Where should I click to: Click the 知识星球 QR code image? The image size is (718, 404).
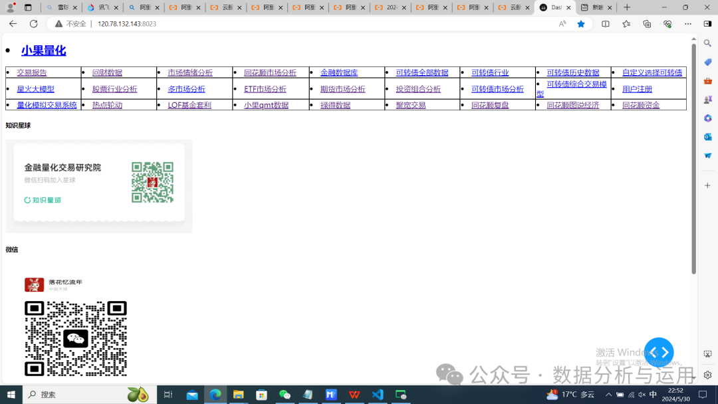pos(152,182)
